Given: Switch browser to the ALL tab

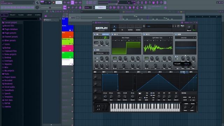Looking at the screenshot, I should pyautogui.click(x=4, y=15).
